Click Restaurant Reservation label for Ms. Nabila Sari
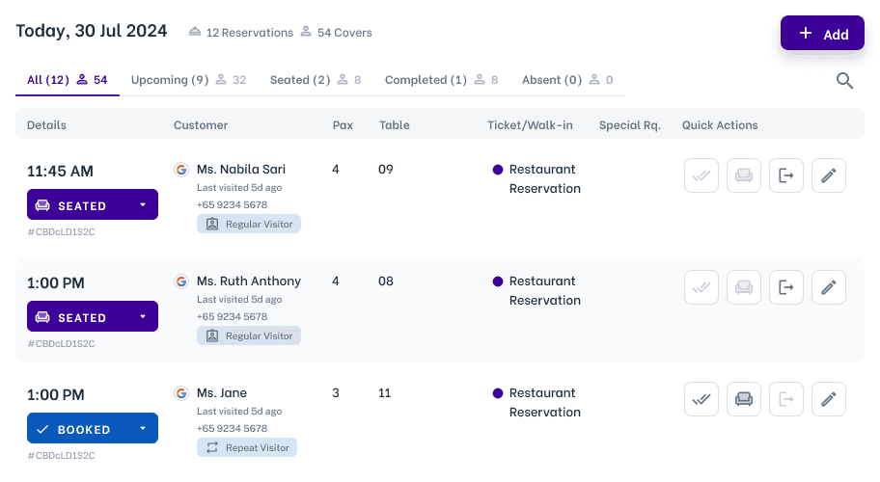 click(544, 178)
